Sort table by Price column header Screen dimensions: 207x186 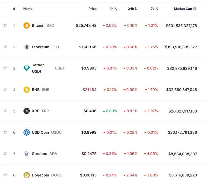point(92,9)
